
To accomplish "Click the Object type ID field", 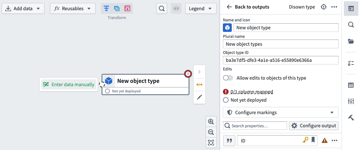I will [x=281, y=60].
